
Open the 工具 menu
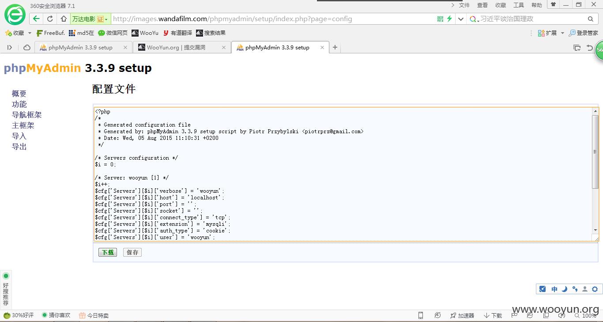(x=519, y=5)
